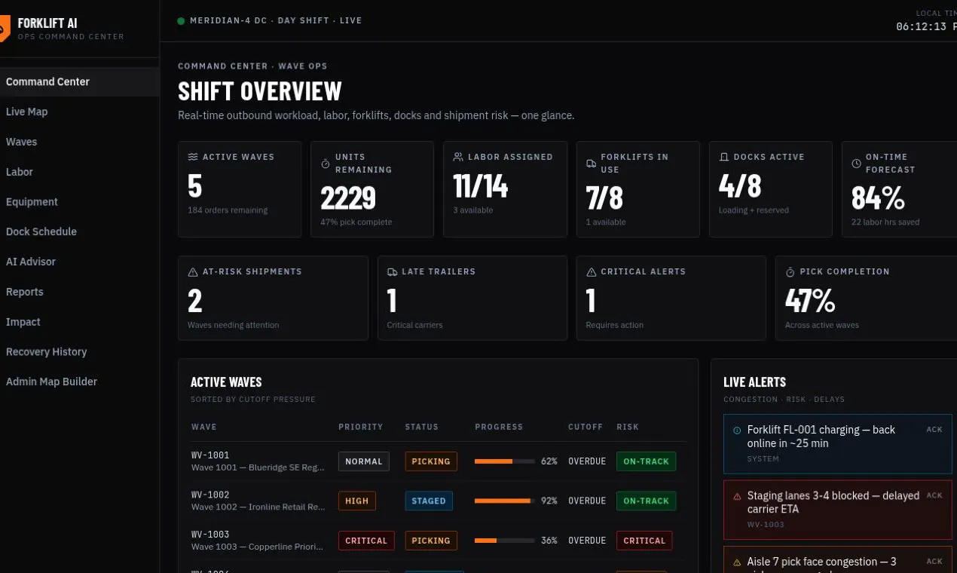Click the HIGH priority badge
957x573 pixels.
coord(357,501)
